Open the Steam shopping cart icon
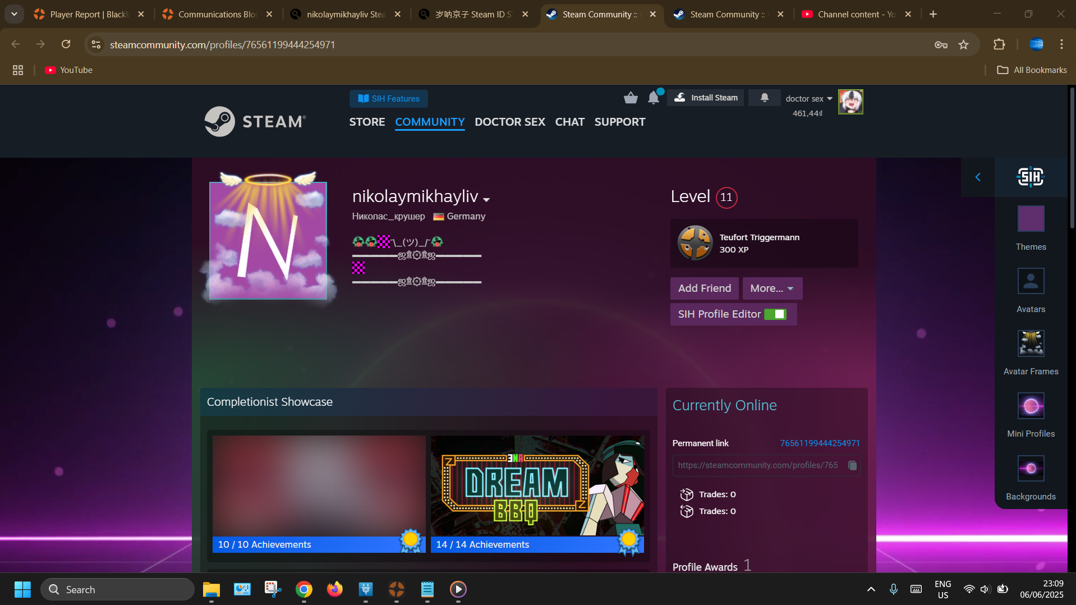Viewport: 1076px width, 605px height. [631, 98]
